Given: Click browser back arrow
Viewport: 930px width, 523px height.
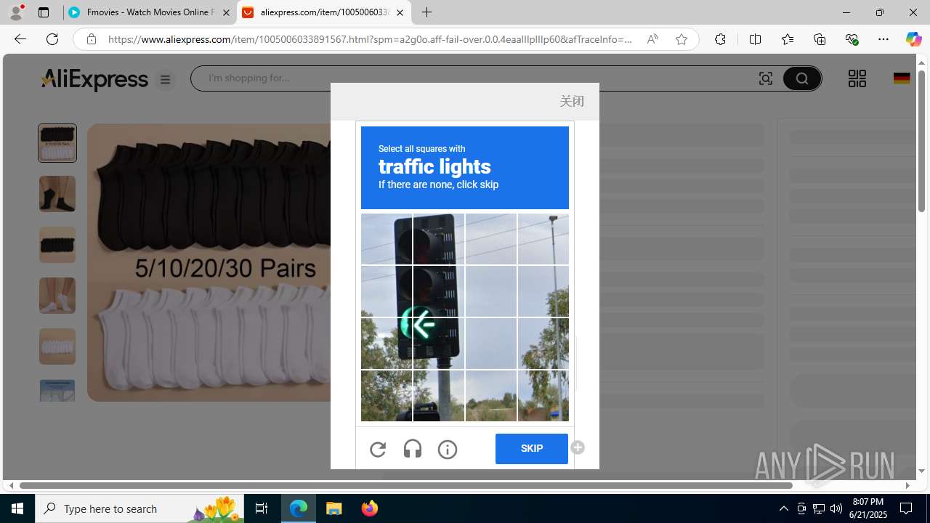Looking at the screenshot, I should (20, 39).
